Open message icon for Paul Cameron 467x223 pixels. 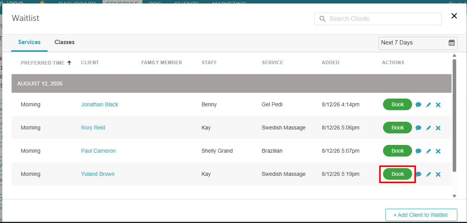click(x=418, y=151)
